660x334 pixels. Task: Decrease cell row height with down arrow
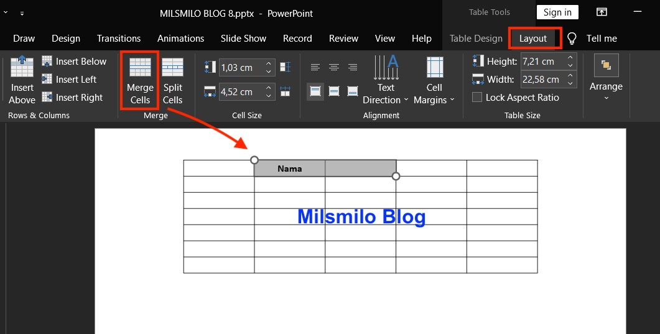click(x=269, y=72)
